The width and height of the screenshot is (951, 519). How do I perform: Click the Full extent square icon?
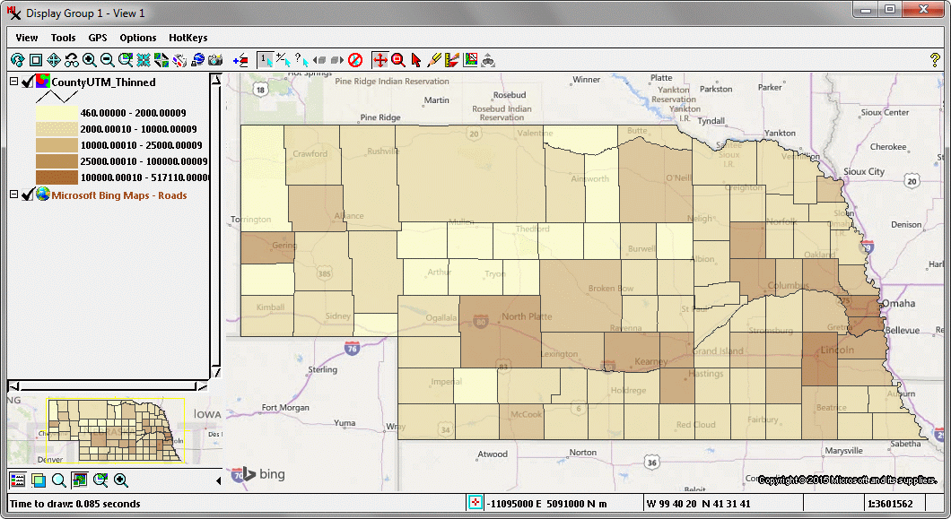pyautogui.click(x=36, y=60)
